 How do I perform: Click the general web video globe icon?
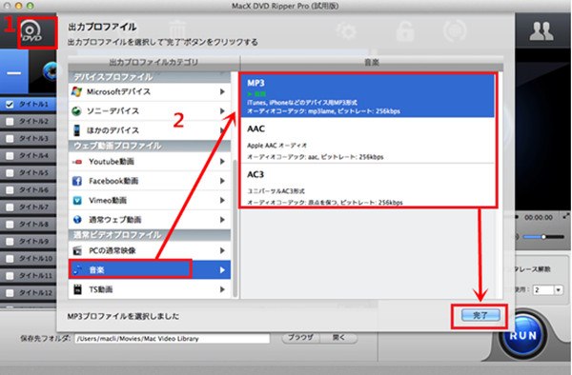77,220
